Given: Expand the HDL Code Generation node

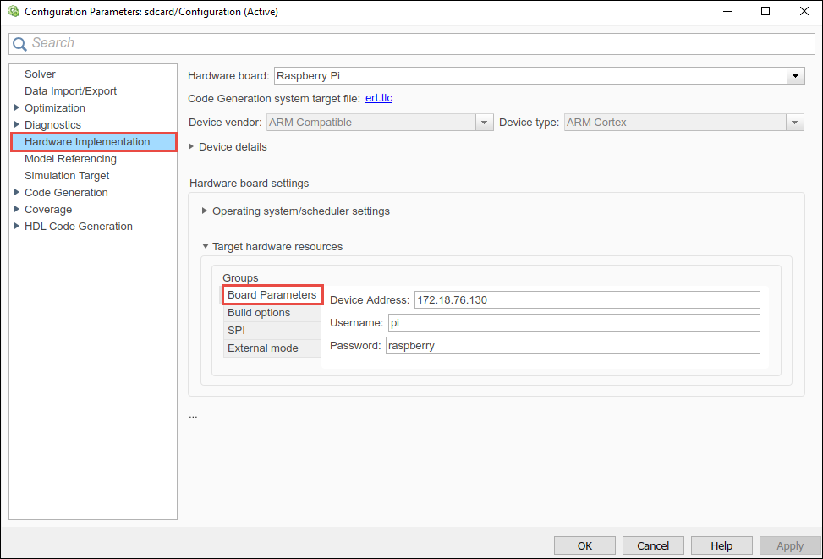Looking at the screenshot, I should click(17, 227).
